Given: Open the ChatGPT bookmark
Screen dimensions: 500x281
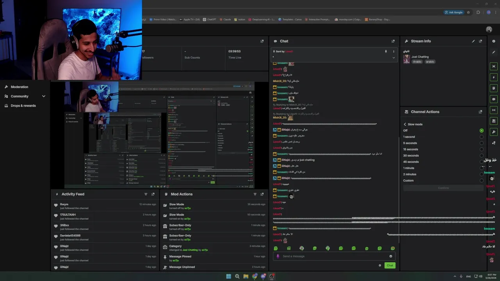Looking at the screenshot, I should pos(209,20).
